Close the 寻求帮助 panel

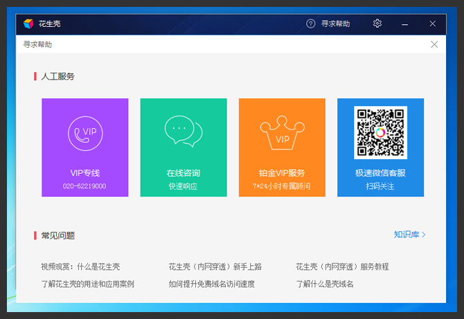pyautogui.click(x=434, y=44)
